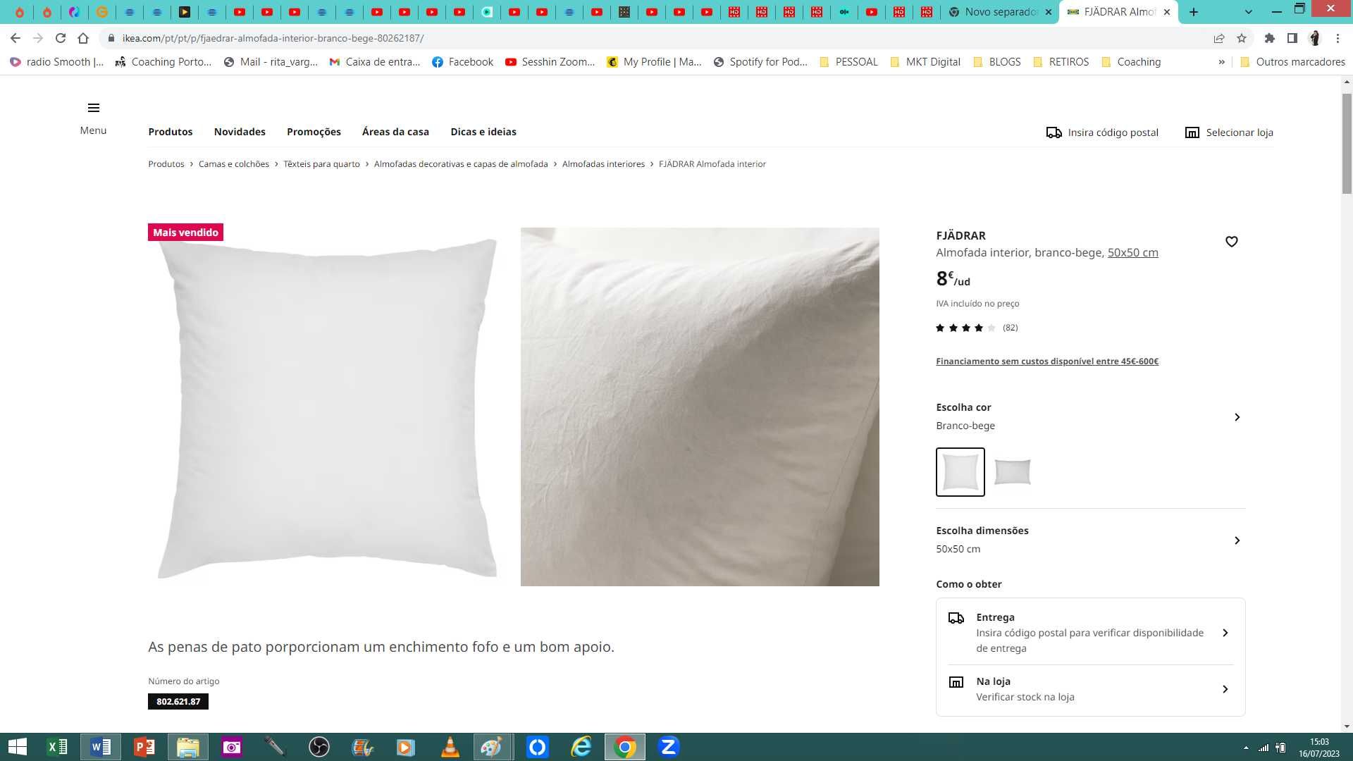This screenshot has height=761, width=1353.
Task: Go to Almofadas interiores breadcrumb
Action: click(603, 164)
